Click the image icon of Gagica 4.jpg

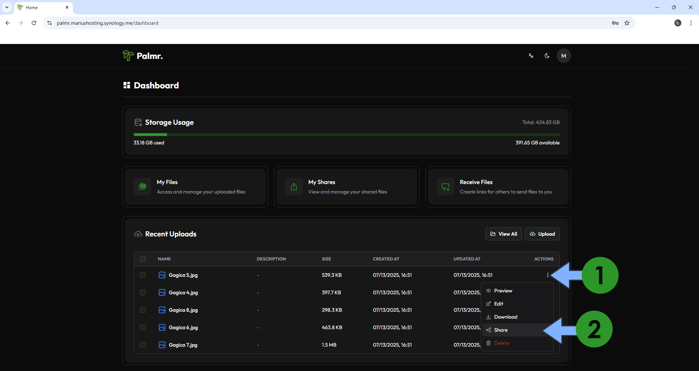pyautogui.click(x=162, y=292)
